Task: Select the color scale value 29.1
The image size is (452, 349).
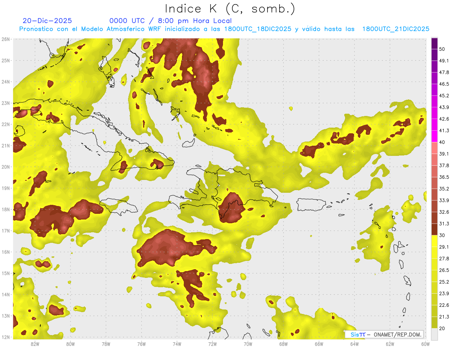Action: click(x=444, y=247)
